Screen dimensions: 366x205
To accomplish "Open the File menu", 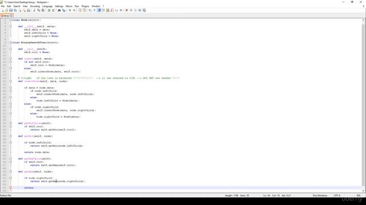I will tap(3, 6).
